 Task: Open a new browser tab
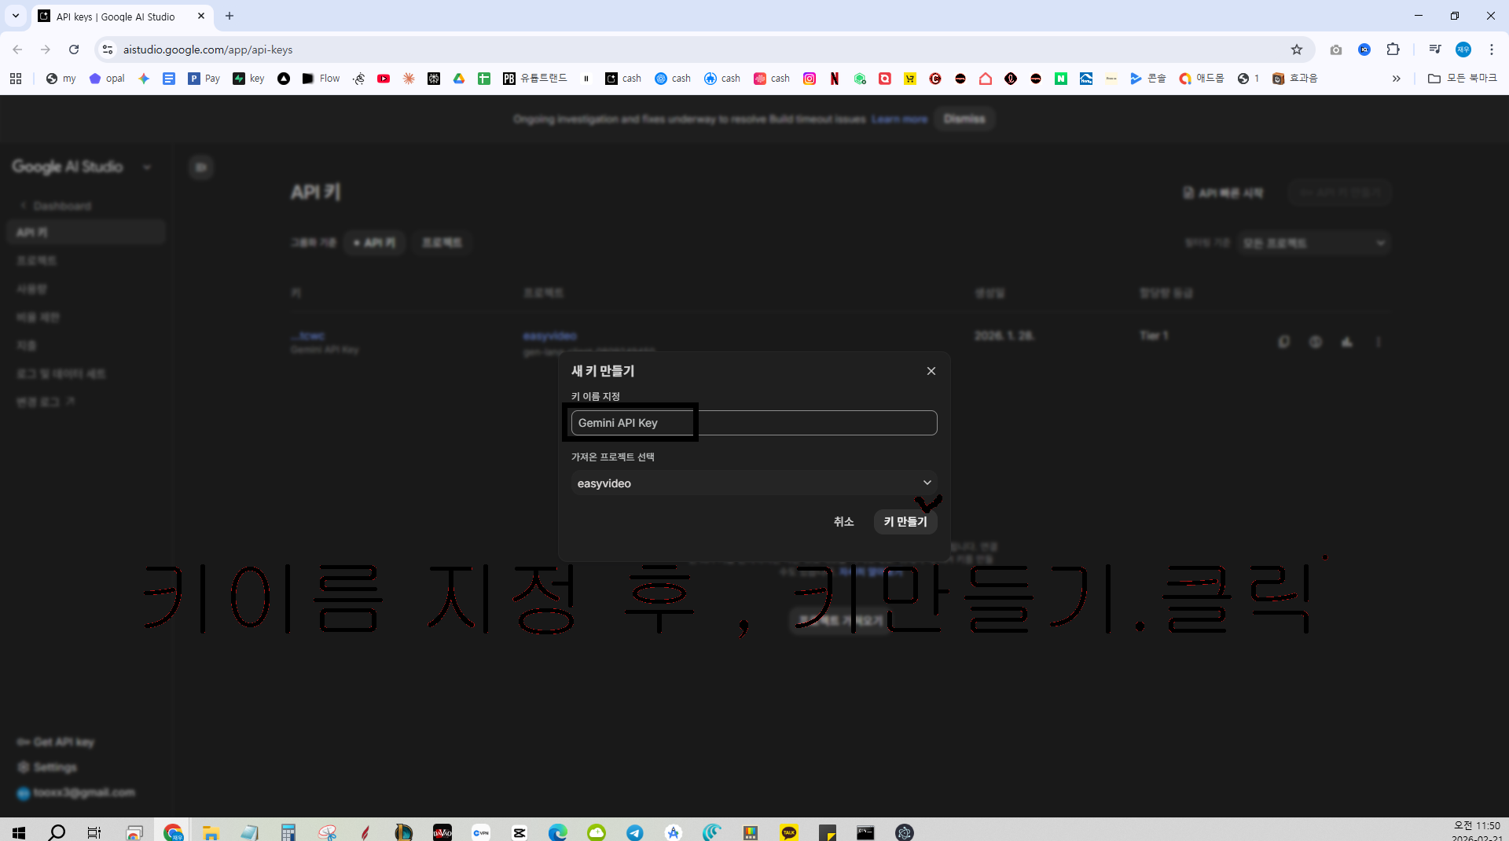tap(229, 16)
